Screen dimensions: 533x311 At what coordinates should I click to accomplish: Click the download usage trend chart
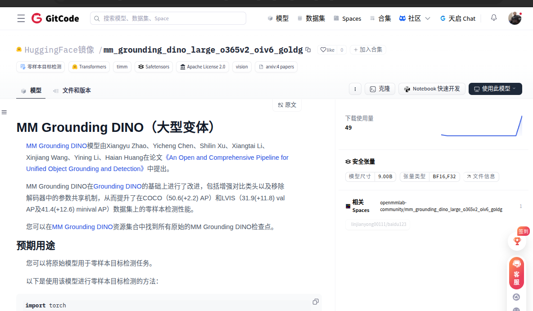[x=481, y=126]
